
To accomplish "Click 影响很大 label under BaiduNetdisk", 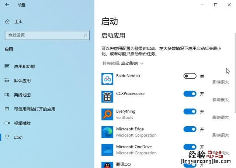I will point(221,82).
